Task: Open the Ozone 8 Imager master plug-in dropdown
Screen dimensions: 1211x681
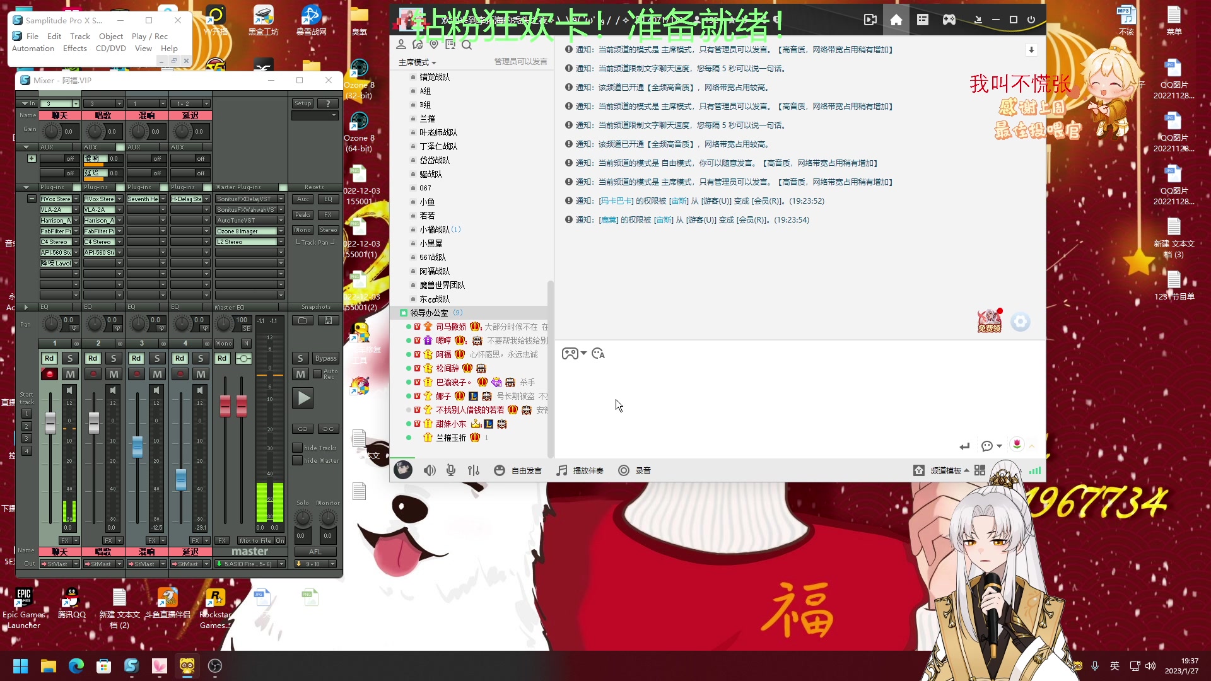Action: pyautogui.click(x=281, y=231)
